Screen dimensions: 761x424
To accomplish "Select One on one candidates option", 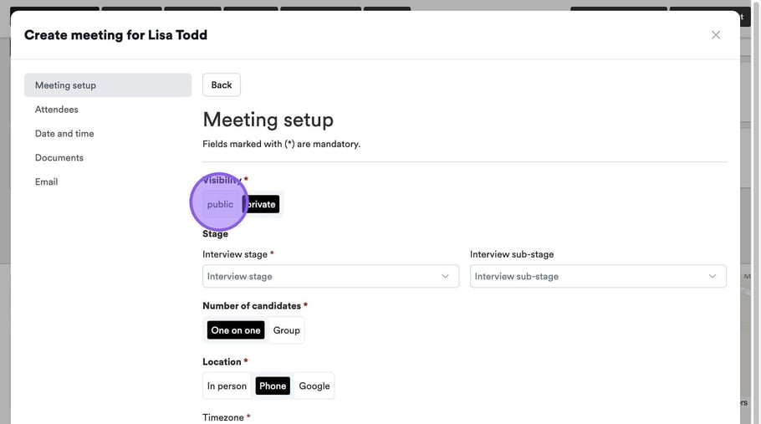I will [236, 330].
